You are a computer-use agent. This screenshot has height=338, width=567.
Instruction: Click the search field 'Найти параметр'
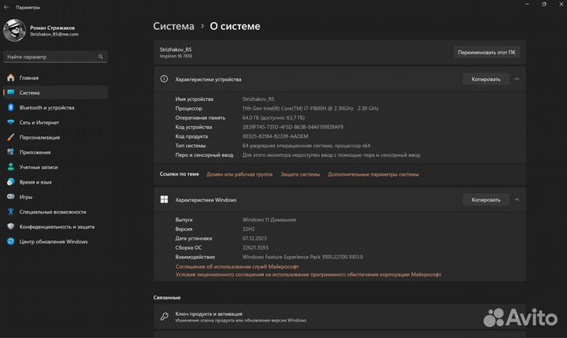pos(55,57)
